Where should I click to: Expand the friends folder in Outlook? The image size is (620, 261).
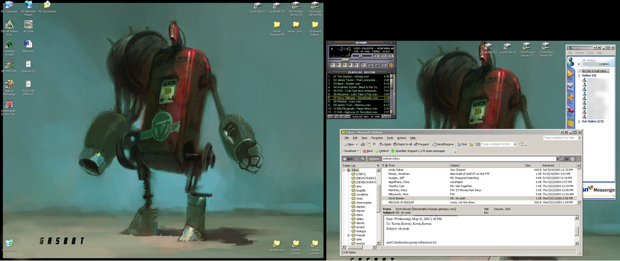pos(349,235)
